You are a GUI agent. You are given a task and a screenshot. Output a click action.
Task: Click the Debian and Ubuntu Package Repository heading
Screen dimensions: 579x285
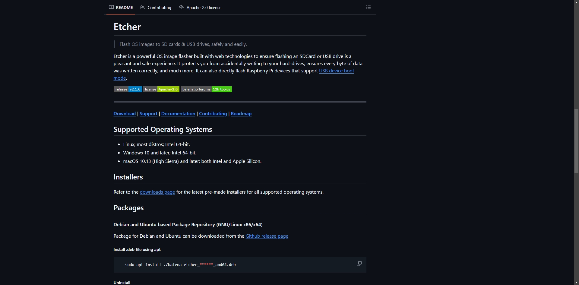click(x=188, y=224)
